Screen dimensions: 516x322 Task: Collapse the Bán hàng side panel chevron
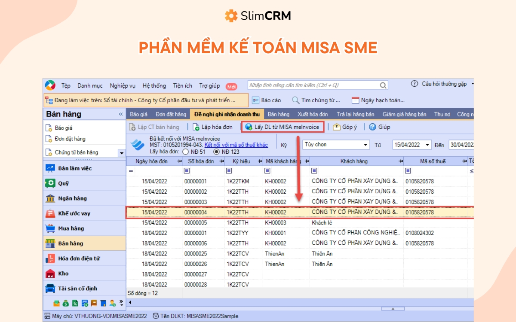pos(121,114)
